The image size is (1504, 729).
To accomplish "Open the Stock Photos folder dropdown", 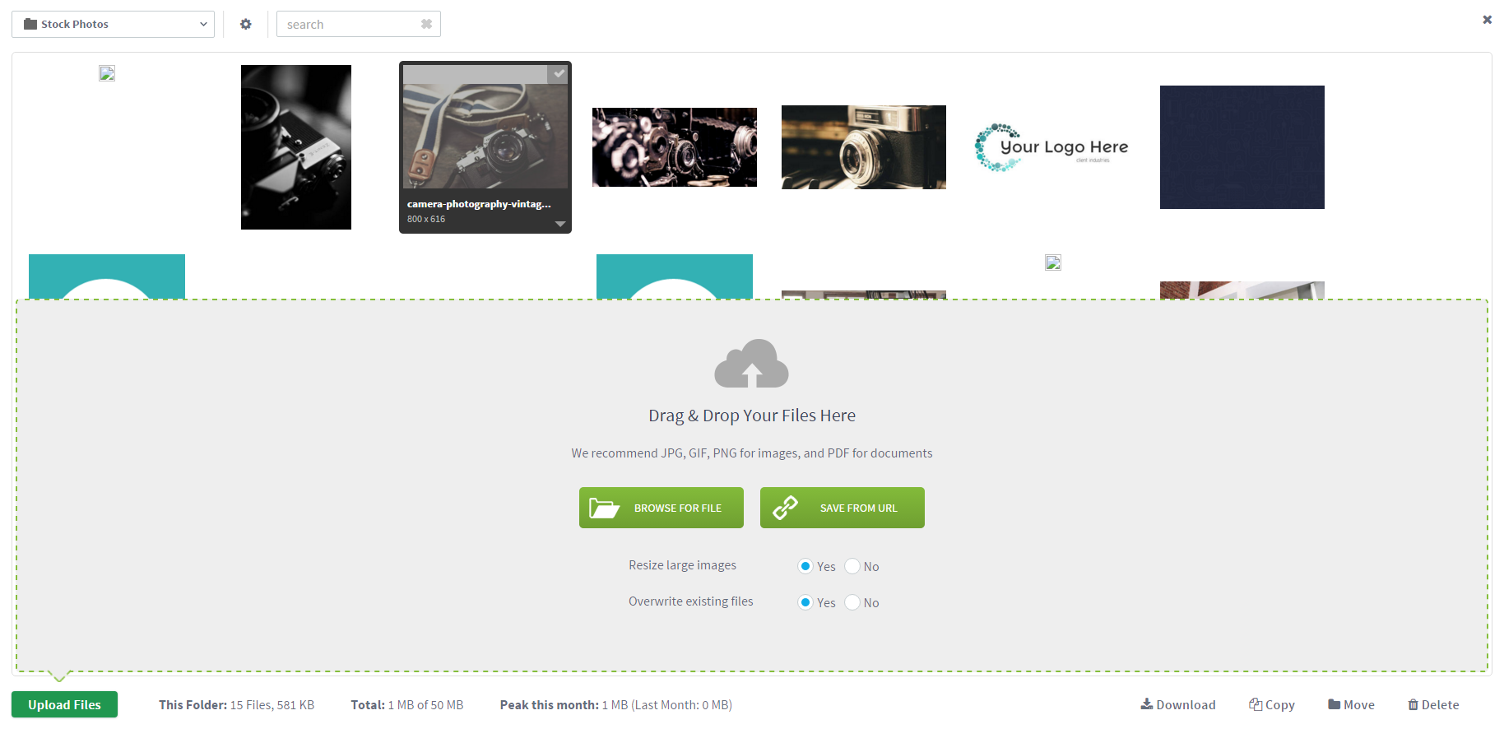I will 113,24.
